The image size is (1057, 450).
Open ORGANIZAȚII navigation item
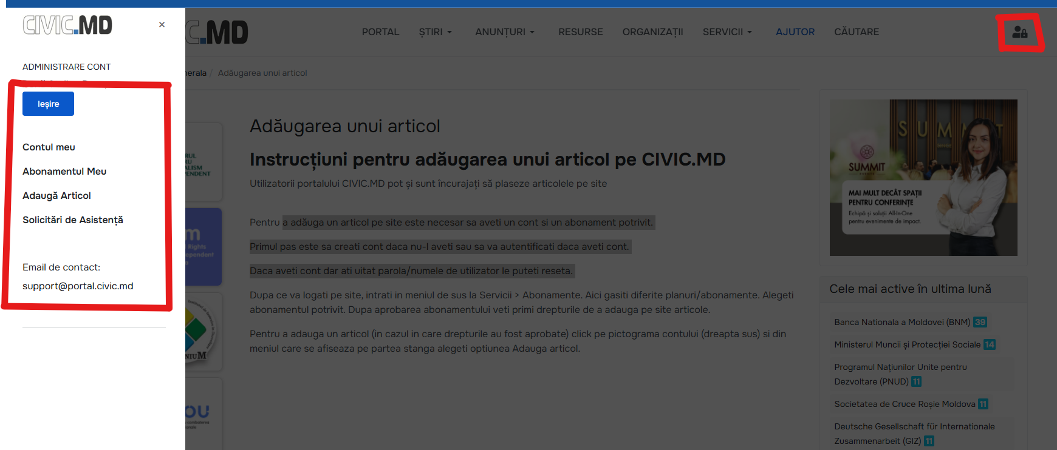pyautogui.click(x=652, y=32)
